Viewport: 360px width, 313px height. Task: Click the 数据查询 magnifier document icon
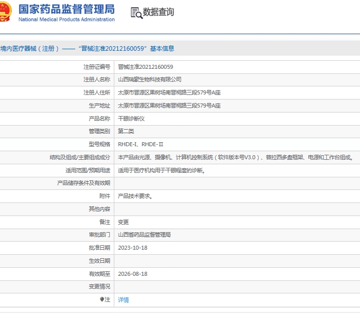point(136,13)
